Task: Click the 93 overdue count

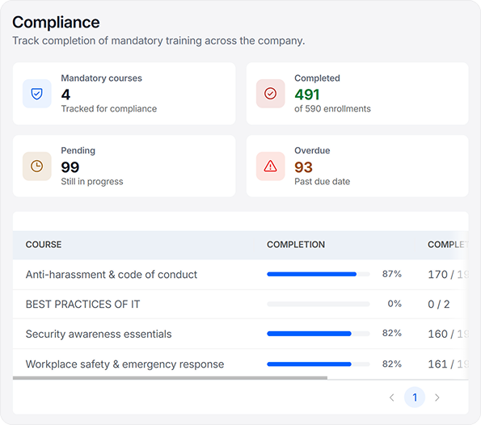Action: 303,167
